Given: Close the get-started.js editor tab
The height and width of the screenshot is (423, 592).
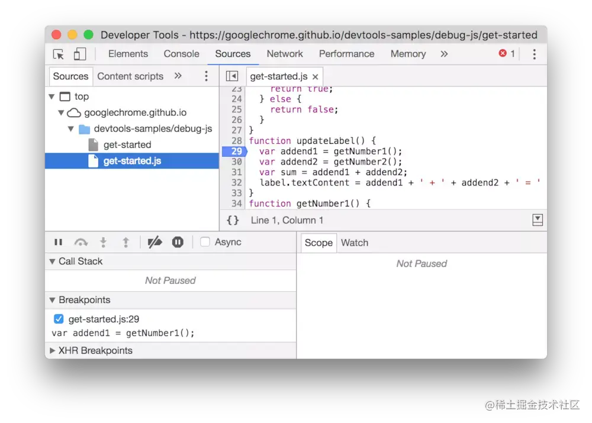Looking at the screenshot, I should pyautogui.click(x=316, y=77).
